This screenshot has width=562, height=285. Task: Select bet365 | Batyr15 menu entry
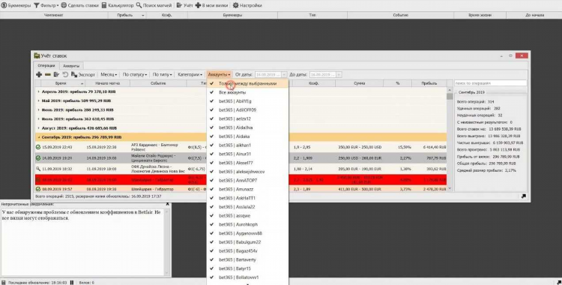tap(247, 268)
